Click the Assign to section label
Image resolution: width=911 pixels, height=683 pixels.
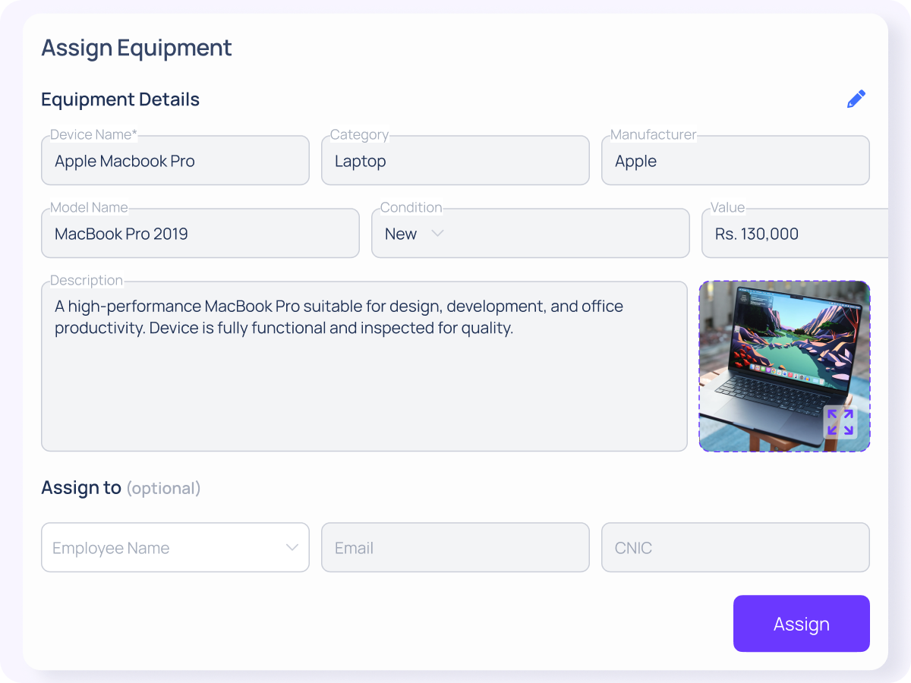pos(81,487)
